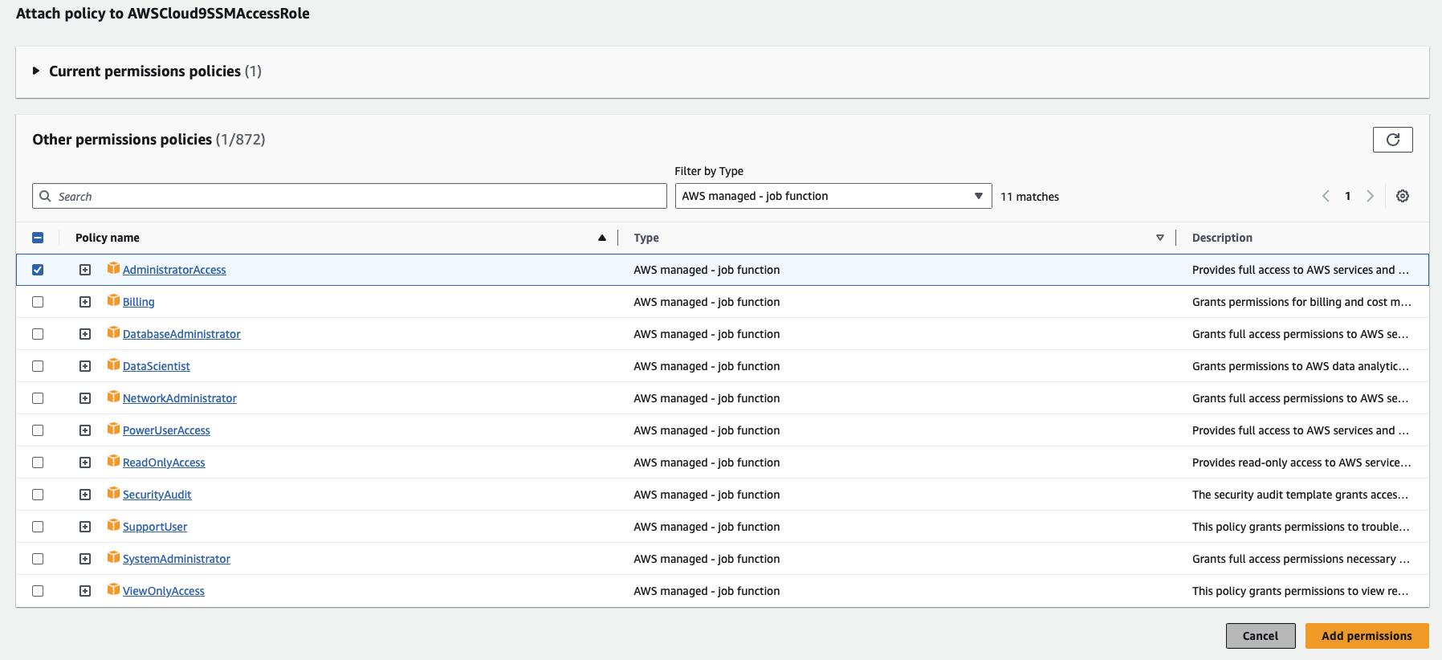Click orange policy icon beside PowerUserAccess
1442x660 pixels.
point(113,429)
